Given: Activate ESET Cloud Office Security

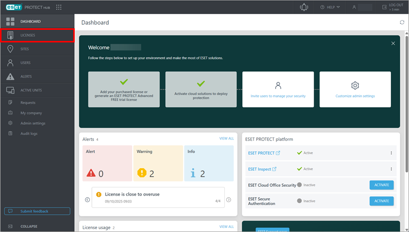Looking at the screenshot, I should point(381,185).
